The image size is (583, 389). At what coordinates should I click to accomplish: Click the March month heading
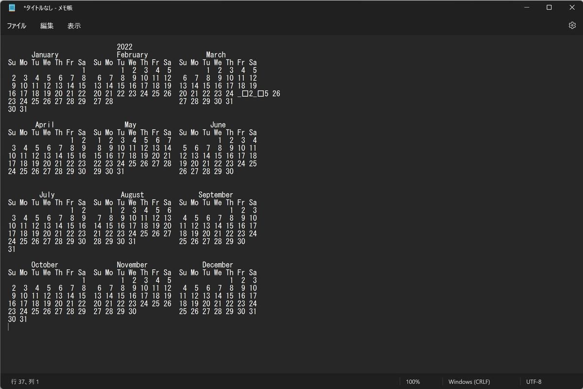click(x=216, y=54)
